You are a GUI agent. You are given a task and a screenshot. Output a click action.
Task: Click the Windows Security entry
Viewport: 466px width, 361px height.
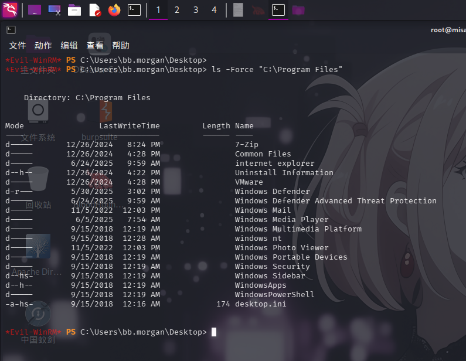tap(272, 267)
